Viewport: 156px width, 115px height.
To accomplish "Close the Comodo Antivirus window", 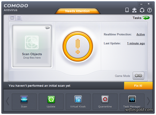I will tap(149, 4).
